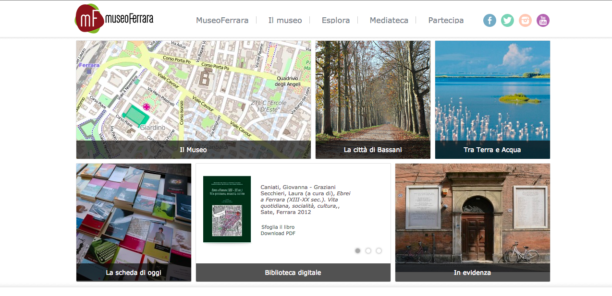The height and width of the screenshot is (296, 612).
Task: Select the third carousel dot
Action: pos(379,250)
